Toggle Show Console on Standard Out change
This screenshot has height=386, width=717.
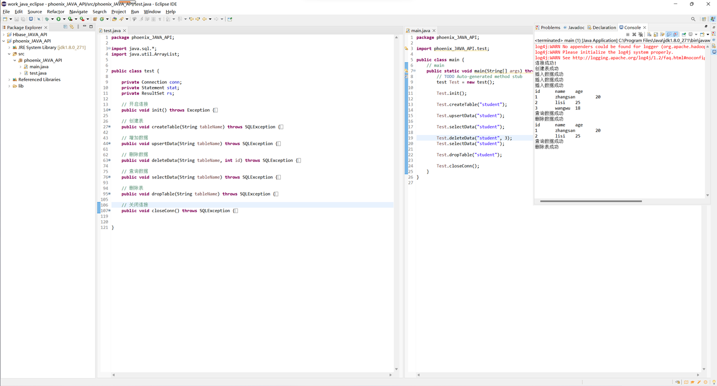(669, 35)
